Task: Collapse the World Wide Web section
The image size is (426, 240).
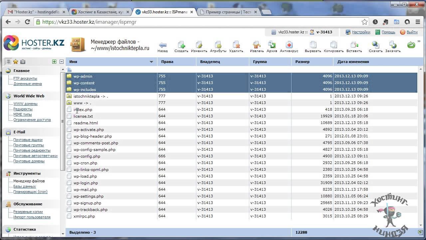Action: click(x=29, y=96)
